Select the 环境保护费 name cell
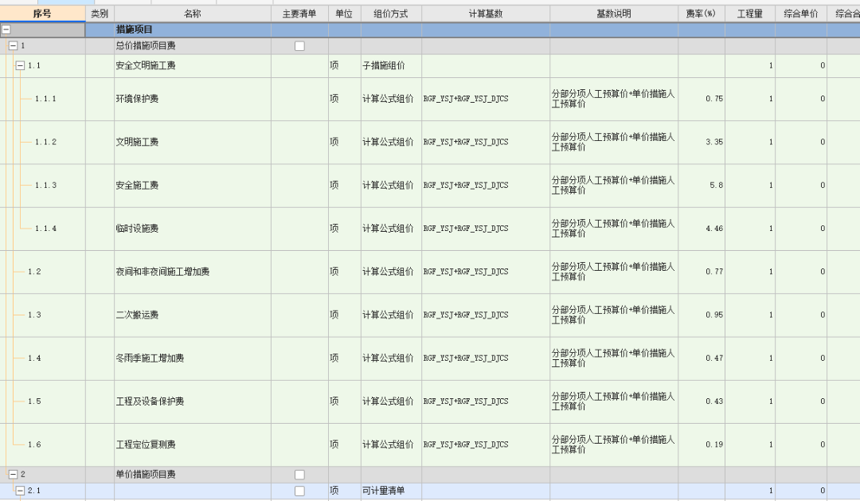The image size is (860, 501). [193, 99]
